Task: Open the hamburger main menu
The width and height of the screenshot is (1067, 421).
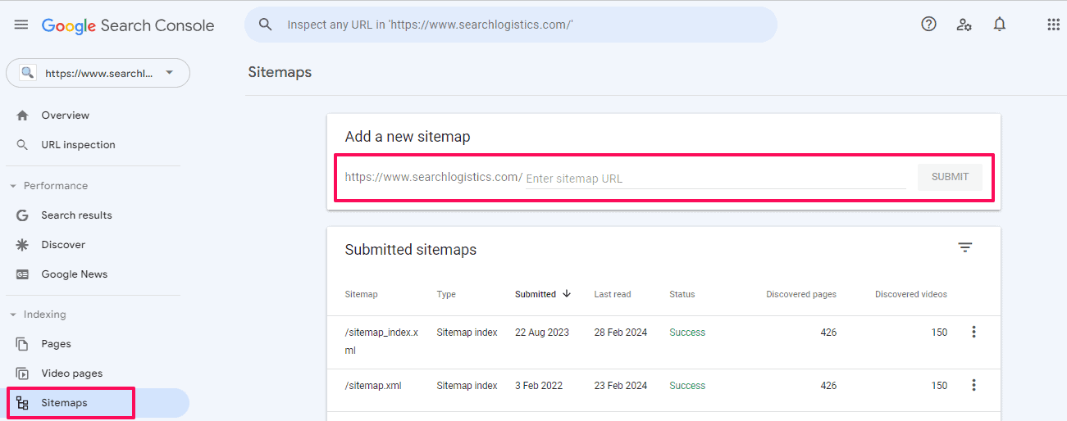Action: (21, 25)
